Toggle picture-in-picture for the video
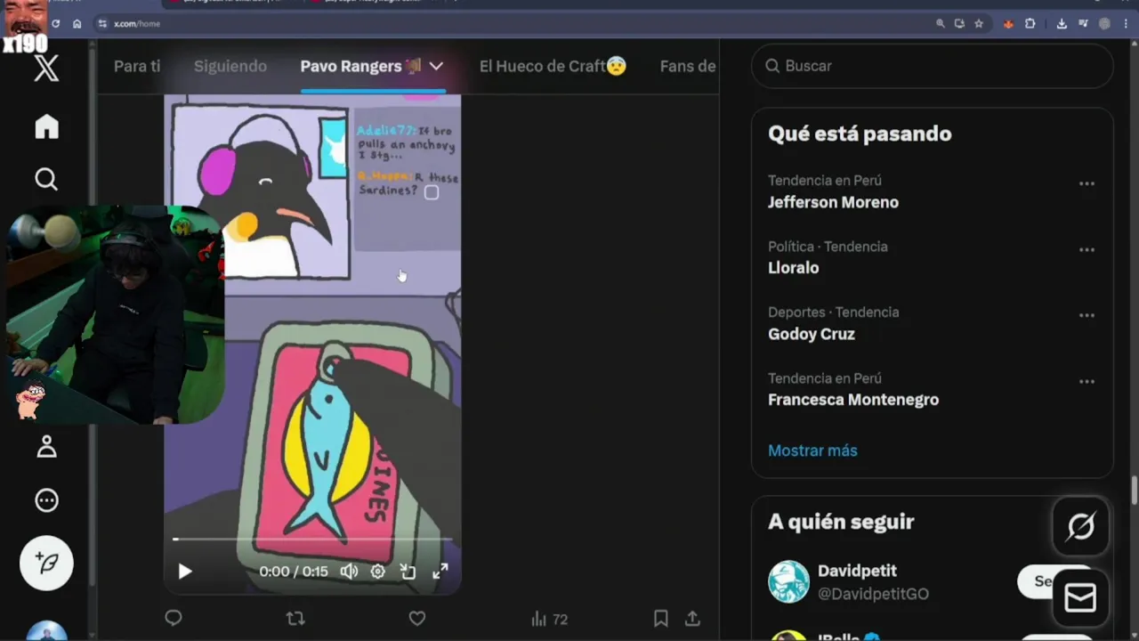 [x=408, y=572]
